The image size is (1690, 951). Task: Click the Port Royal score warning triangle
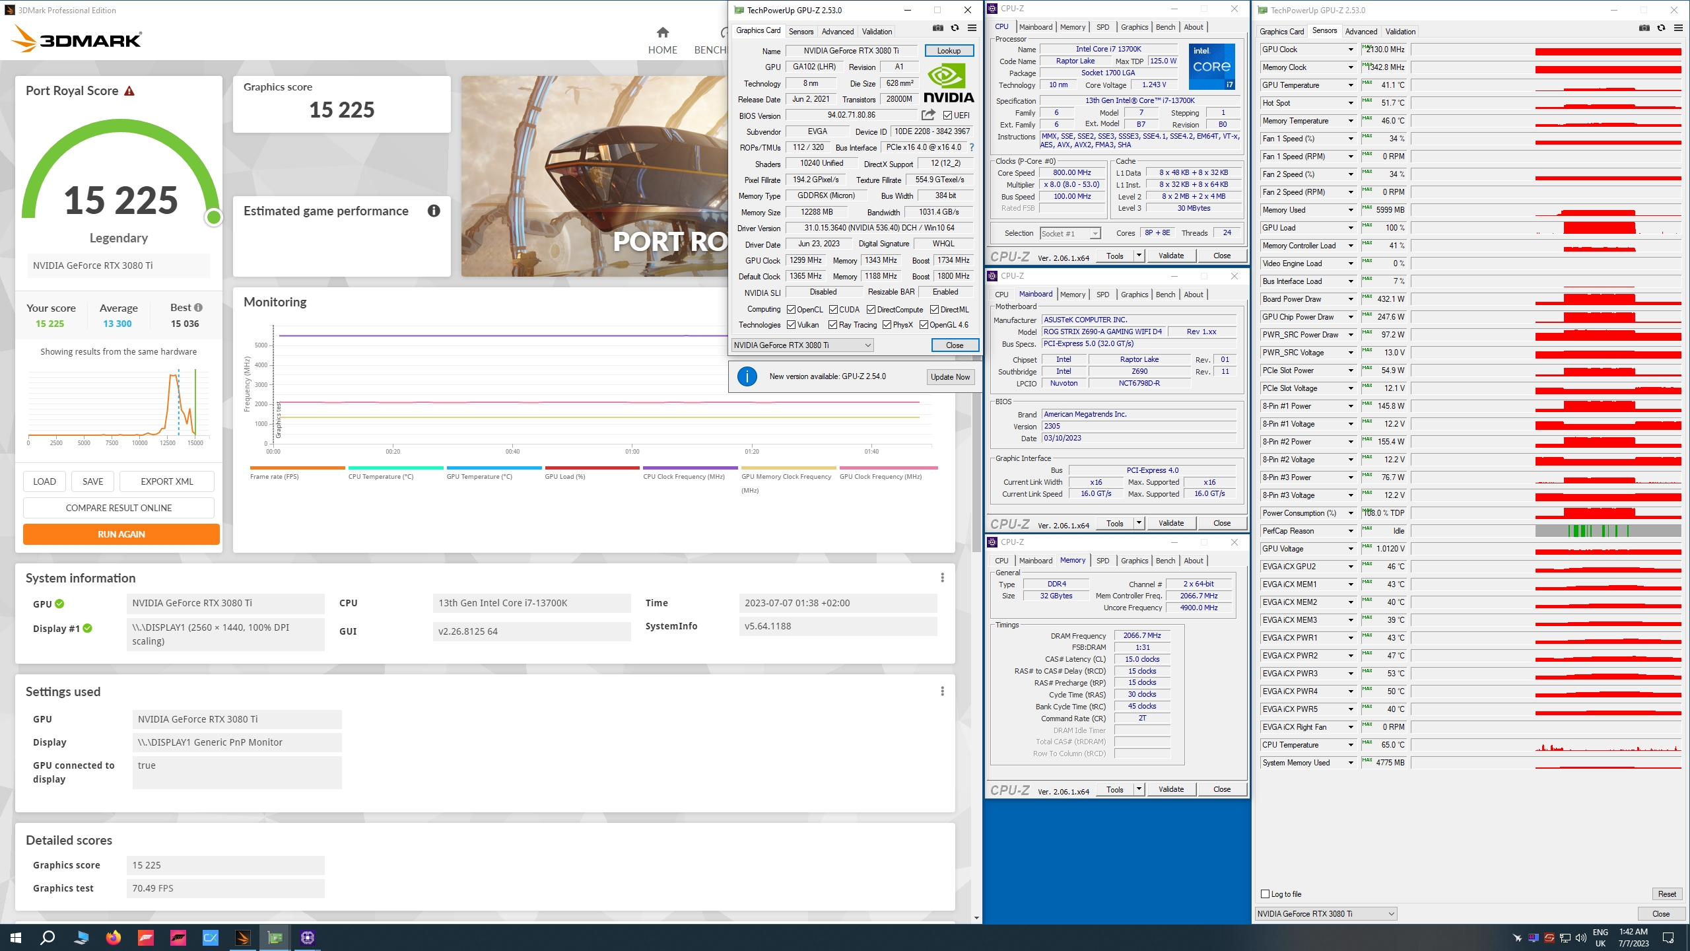tap(129, 91)
